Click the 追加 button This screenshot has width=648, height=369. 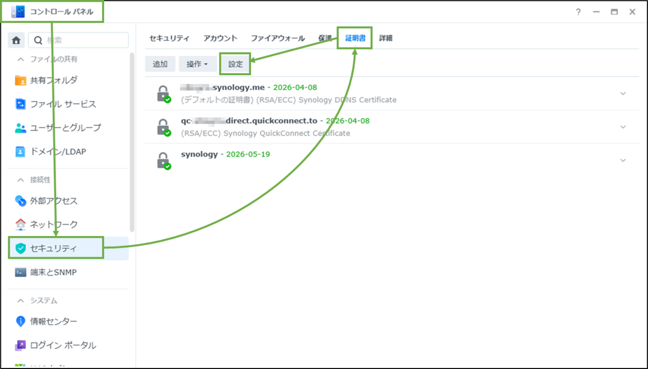pos(160,64)
